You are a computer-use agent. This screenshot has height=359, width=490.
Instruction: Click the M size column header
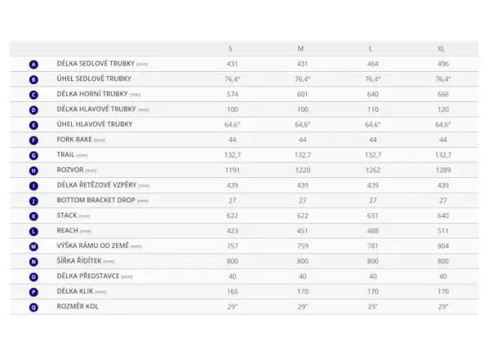[301, 49]
